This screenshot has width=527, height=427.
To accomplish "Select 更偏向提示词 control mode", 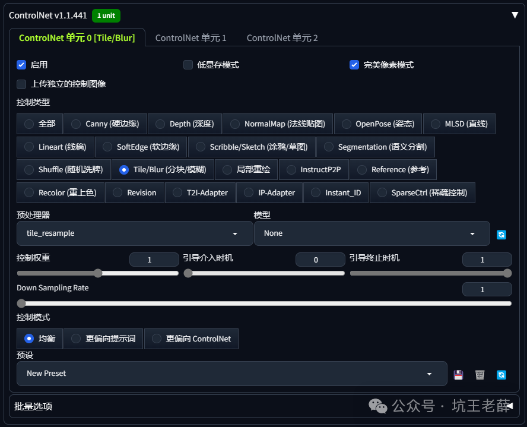I will point(103,339).
